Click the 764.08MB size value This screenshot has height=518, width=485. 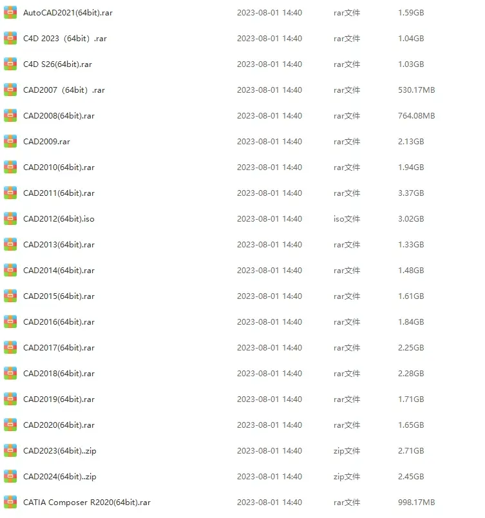point(416,115)
